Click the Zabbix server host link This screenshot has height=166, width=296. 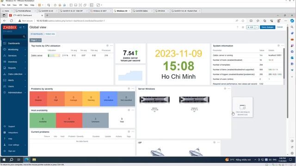37,55
